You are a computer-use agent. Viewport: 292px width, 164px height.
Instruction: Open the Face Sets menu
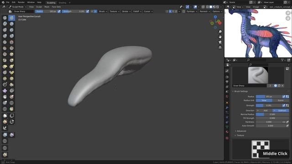[56, 7]
